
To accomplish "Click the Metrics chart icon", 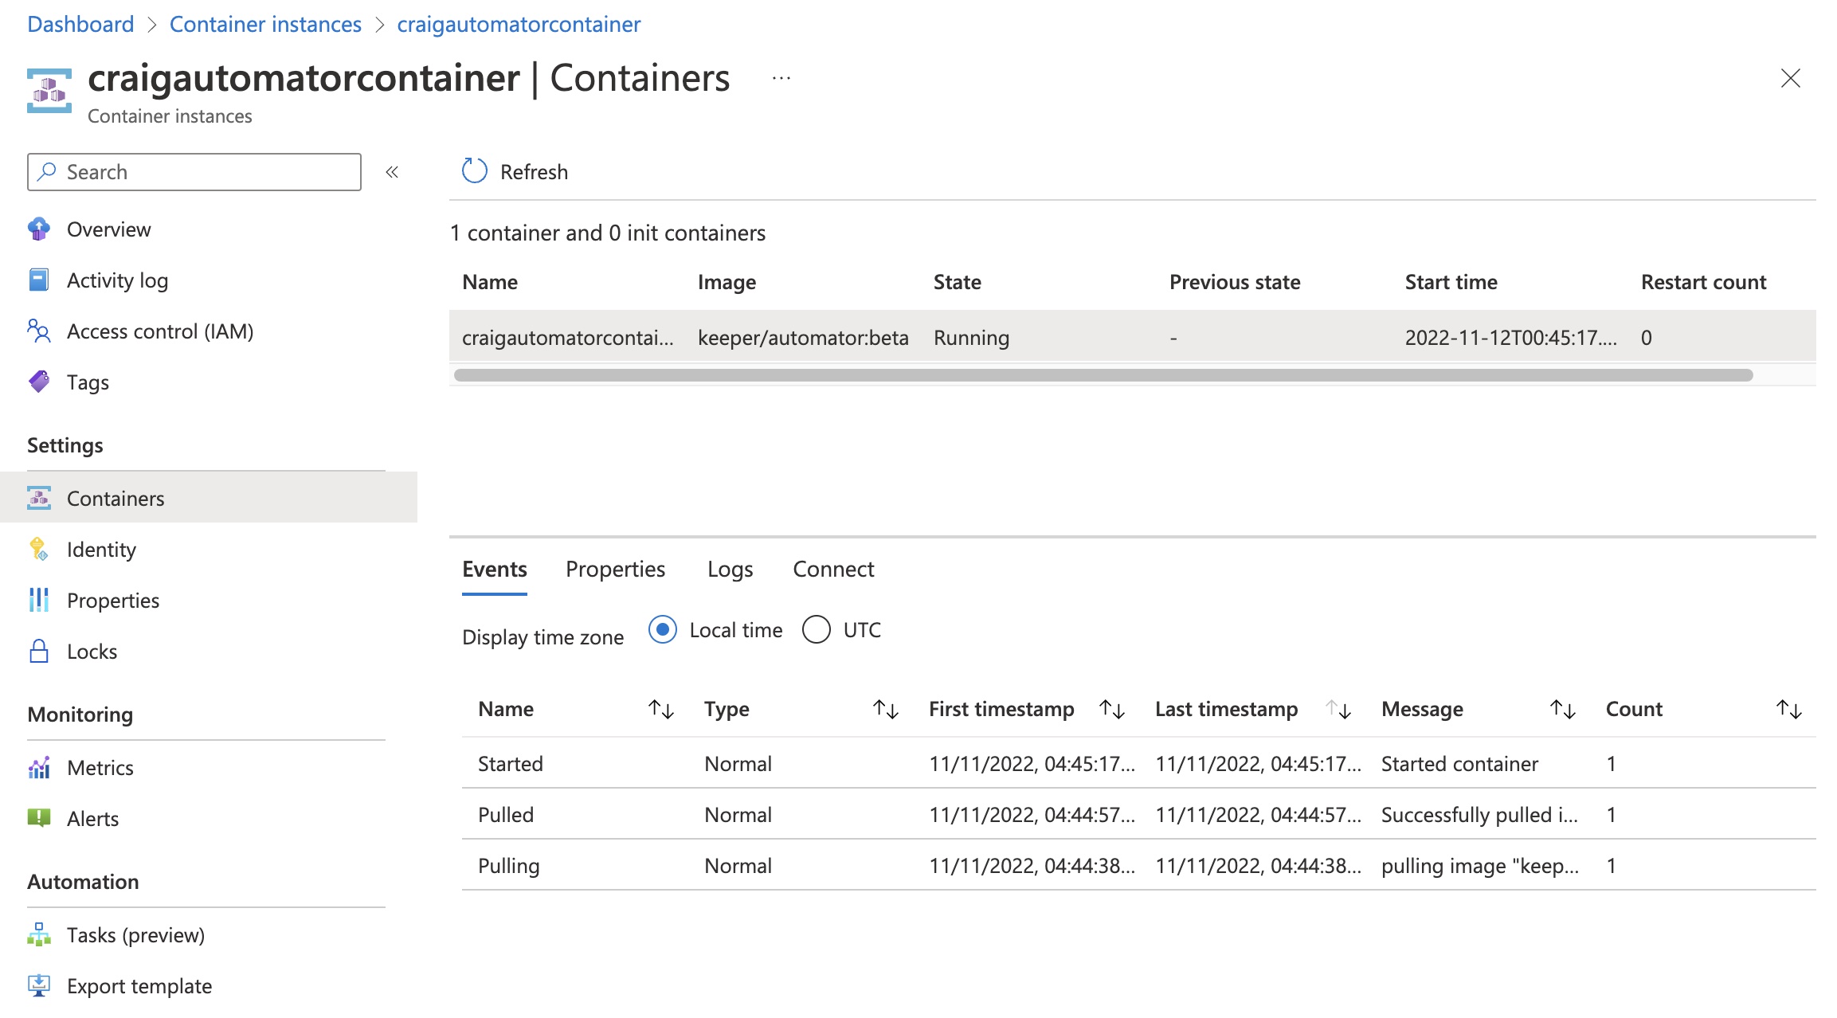I will point(39,768).
